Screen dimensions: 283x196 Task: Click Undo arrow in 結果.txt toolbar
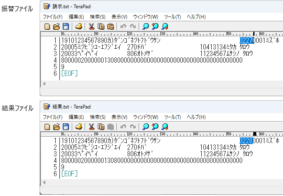[x=123, y=127]
